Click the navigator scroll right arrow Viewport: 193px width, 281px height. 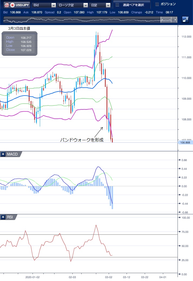pyautogui.click(x=175, y=20)
